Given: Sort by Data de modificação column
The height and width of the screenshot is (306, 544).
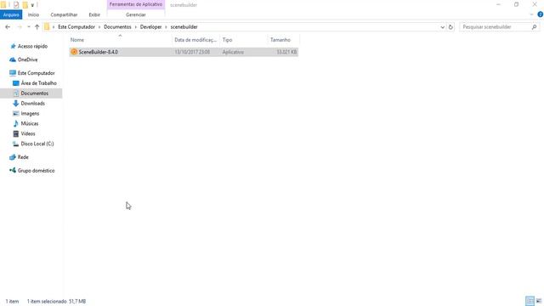Looking at the screenshot, I should 195,40.
